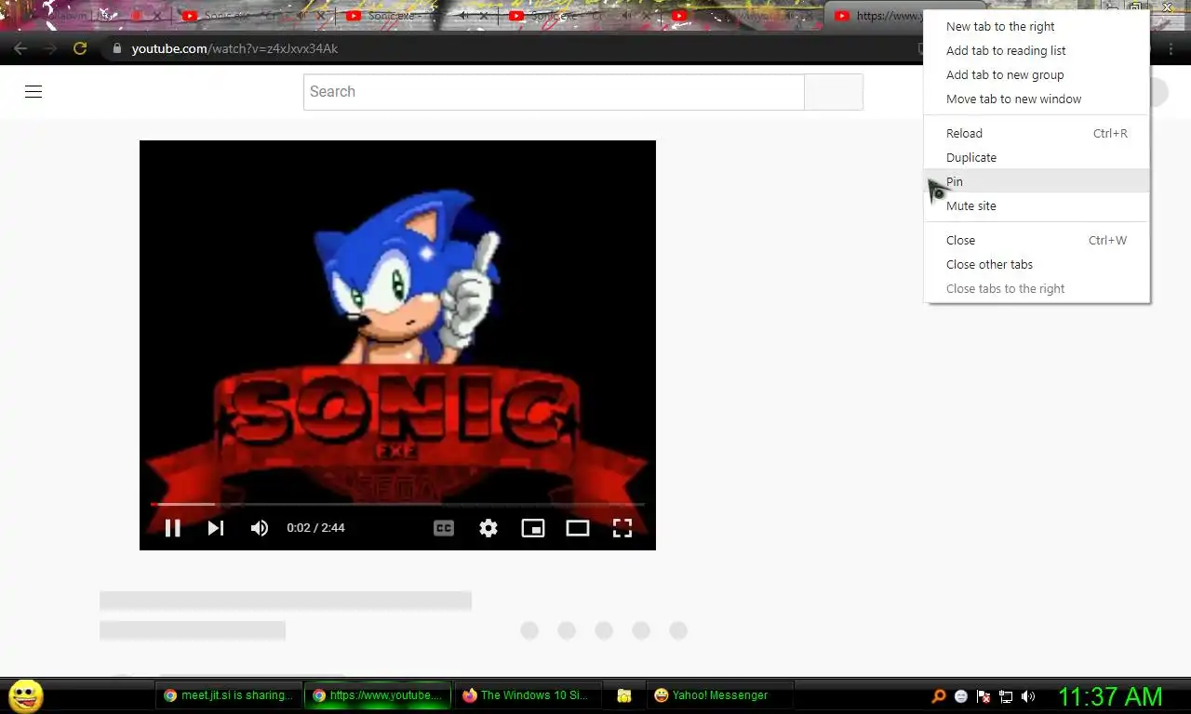
Task: Open "The Windows 10 Si..." Firefox taskbar item
Action: tap(527, 695)
